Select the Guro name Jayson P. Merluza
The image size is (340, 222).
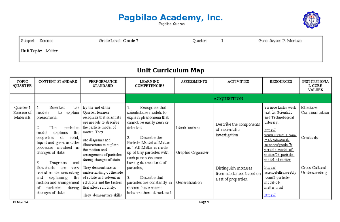tap(287, 40)
